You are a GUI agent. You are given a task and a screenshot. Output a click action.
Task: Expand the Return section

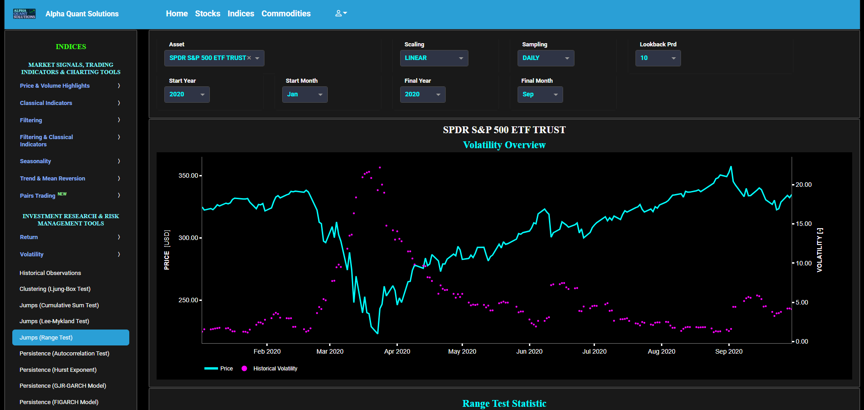pyautogui.click(x=70, y=237)
